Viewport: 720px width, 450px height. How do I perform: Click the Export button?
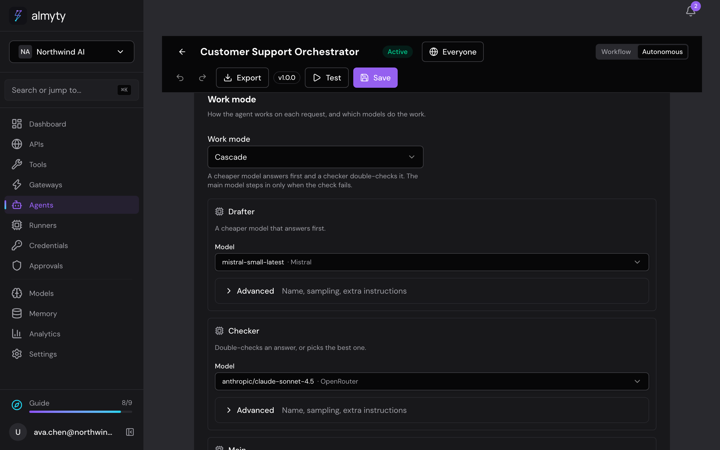[x=242, y=78]
